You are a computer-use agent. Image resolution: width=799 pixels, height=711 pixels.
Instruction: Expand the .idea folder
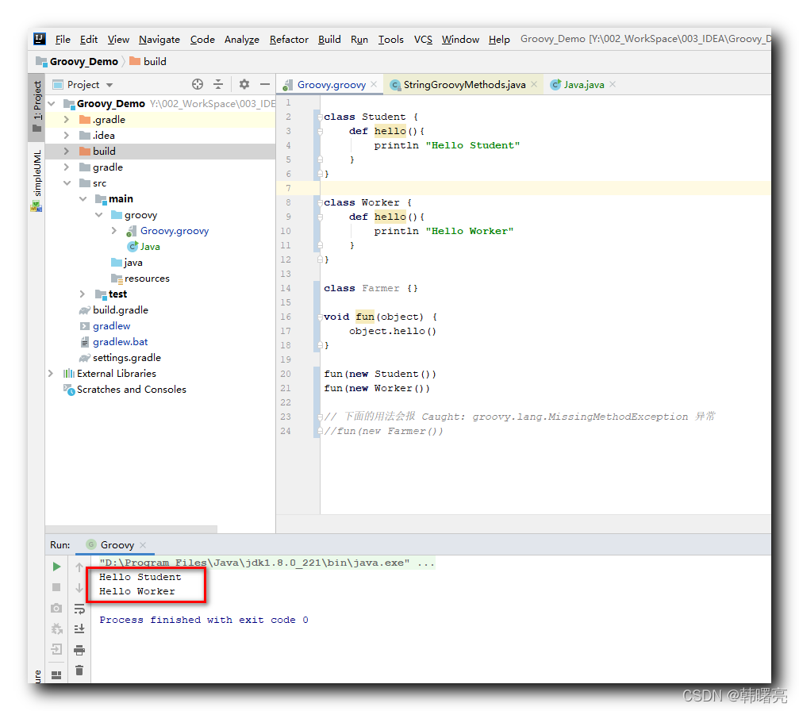(x=66, y=135)
